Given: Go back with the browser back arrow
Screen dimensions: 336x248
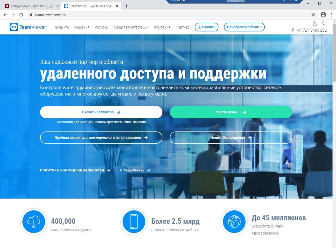Looking at the screenshot, I should point(5,15).
